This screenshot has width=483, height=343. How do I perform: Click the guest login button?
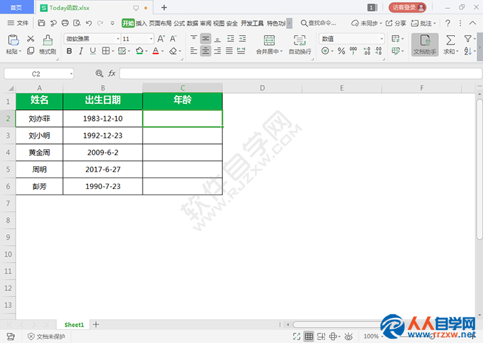coord(407,7)
